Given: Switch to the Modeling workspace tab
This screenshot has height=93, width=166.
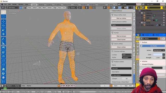Looking at the screenshot, I should (x=41, y=5).
